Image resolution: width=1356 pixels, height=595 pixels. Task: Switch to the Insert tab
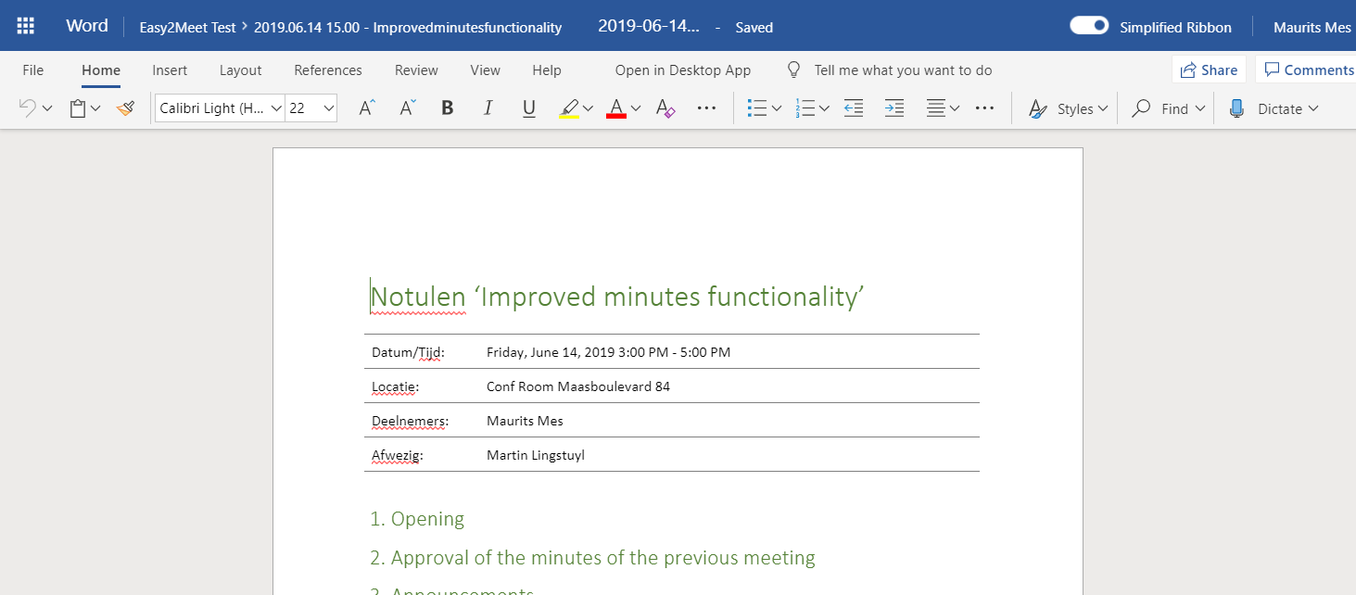[170, 70]
